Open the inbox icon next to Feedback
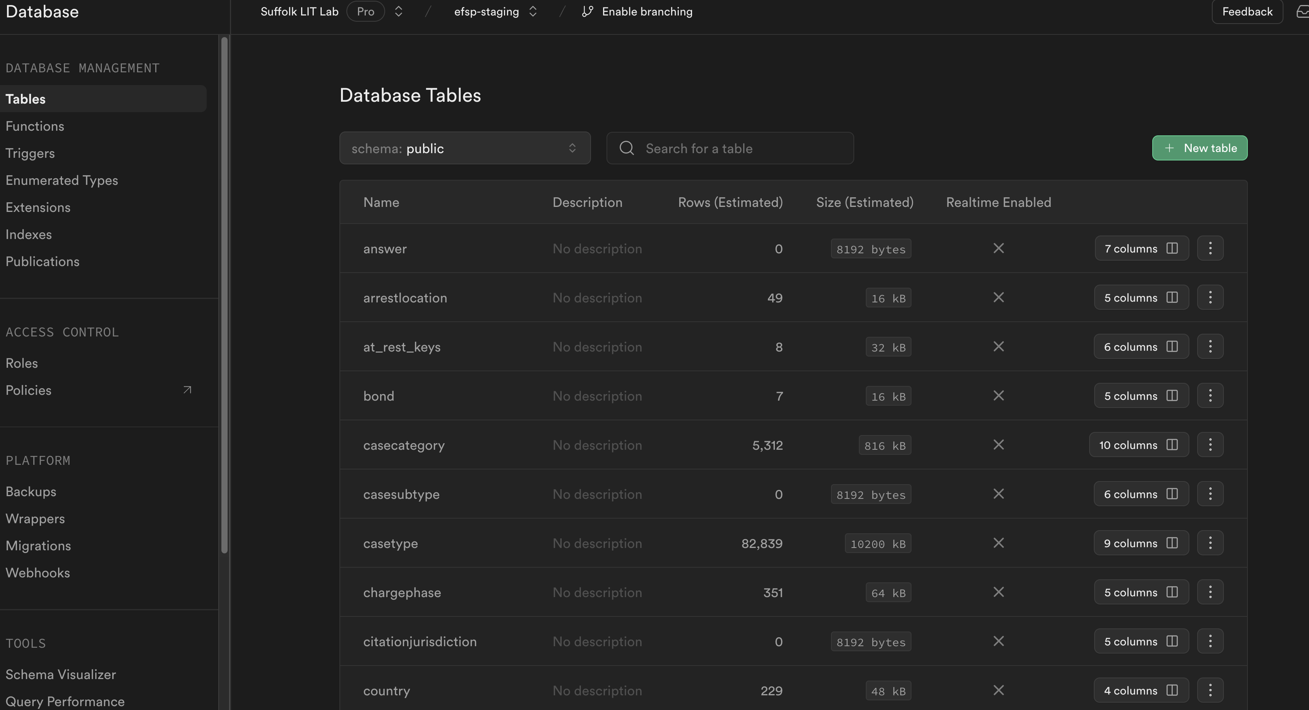Screen dimensions: 1309x710 point(1302,12)
